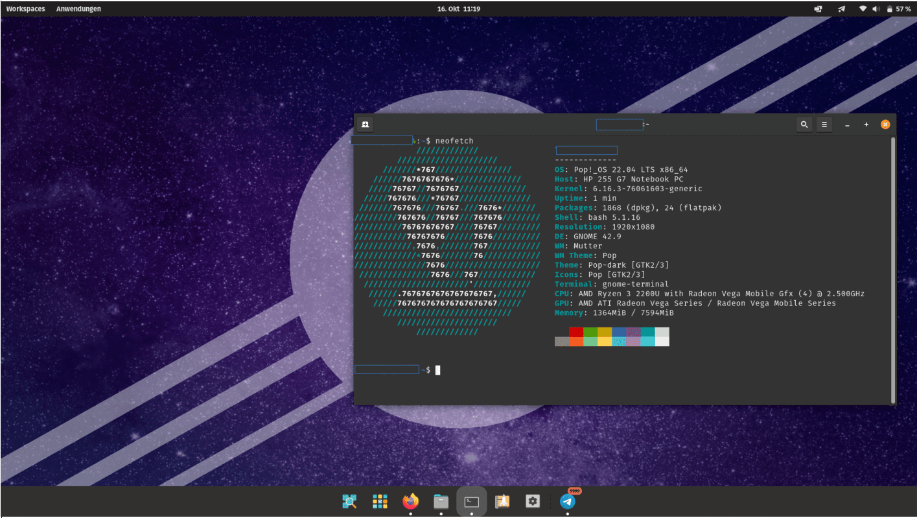This screenshot has height=518, width=917.
Task: Minimize the terminal window
Action: click(847, 124)
